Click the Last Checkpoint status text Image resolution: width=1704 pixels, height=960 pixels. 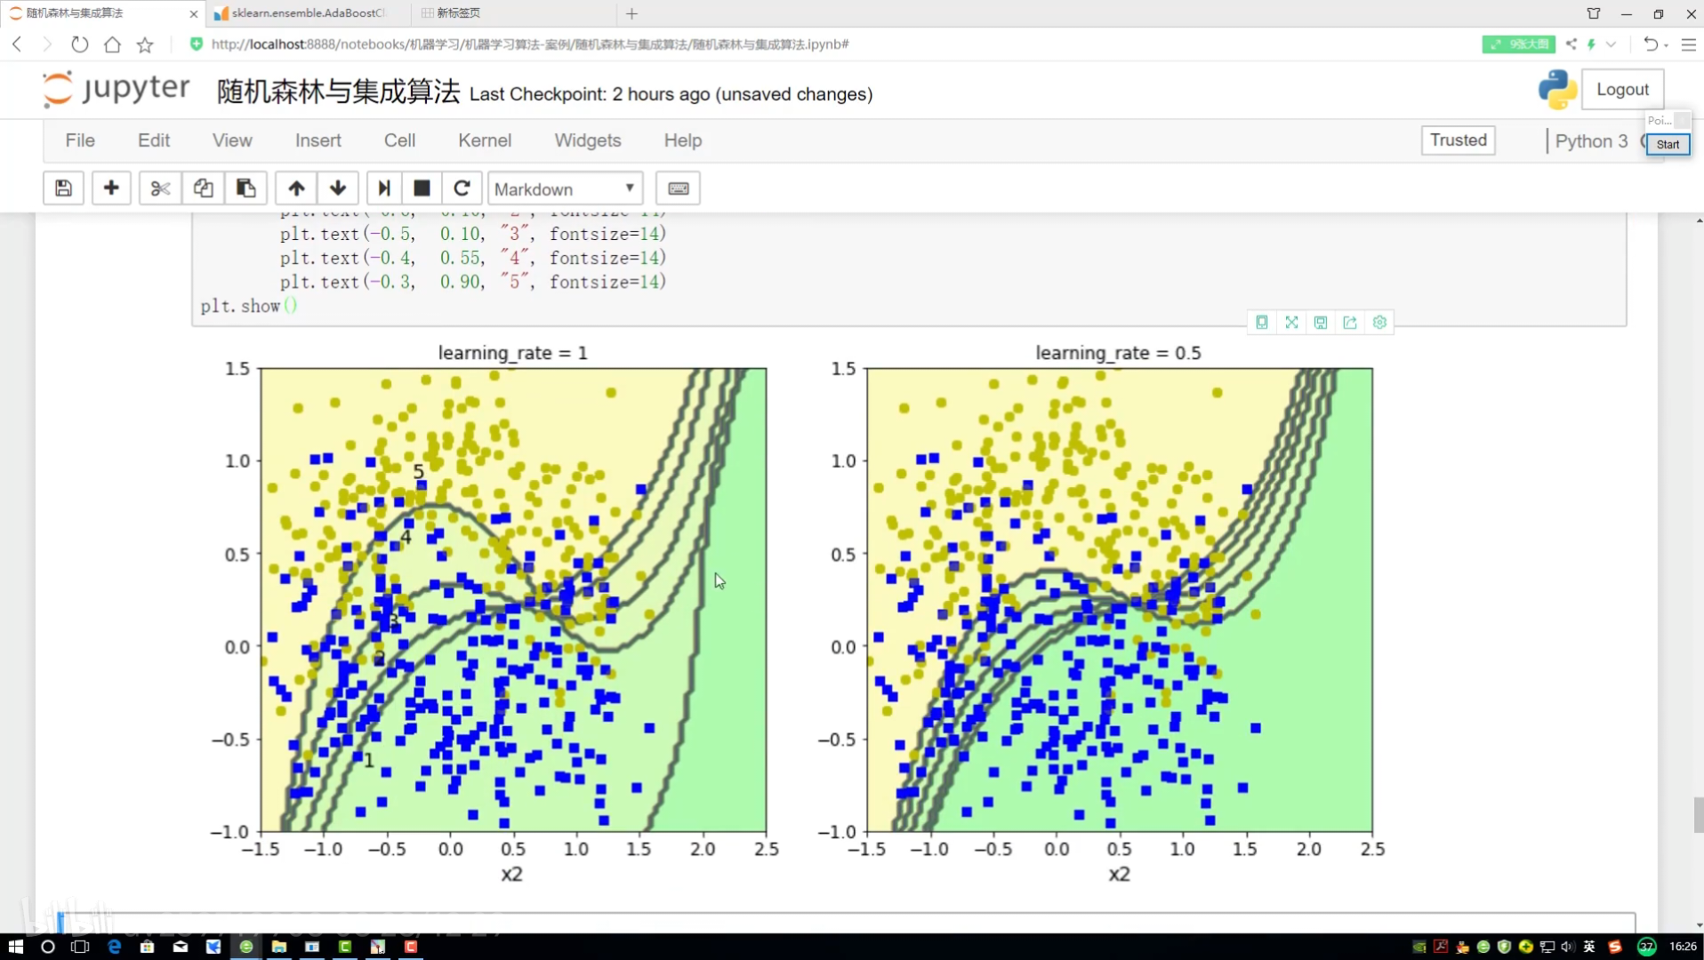pyautogui.click(x=671, y=94)
